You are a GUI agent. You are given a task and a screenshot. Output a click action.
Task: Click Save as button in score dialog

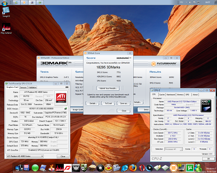click(124, 103)
